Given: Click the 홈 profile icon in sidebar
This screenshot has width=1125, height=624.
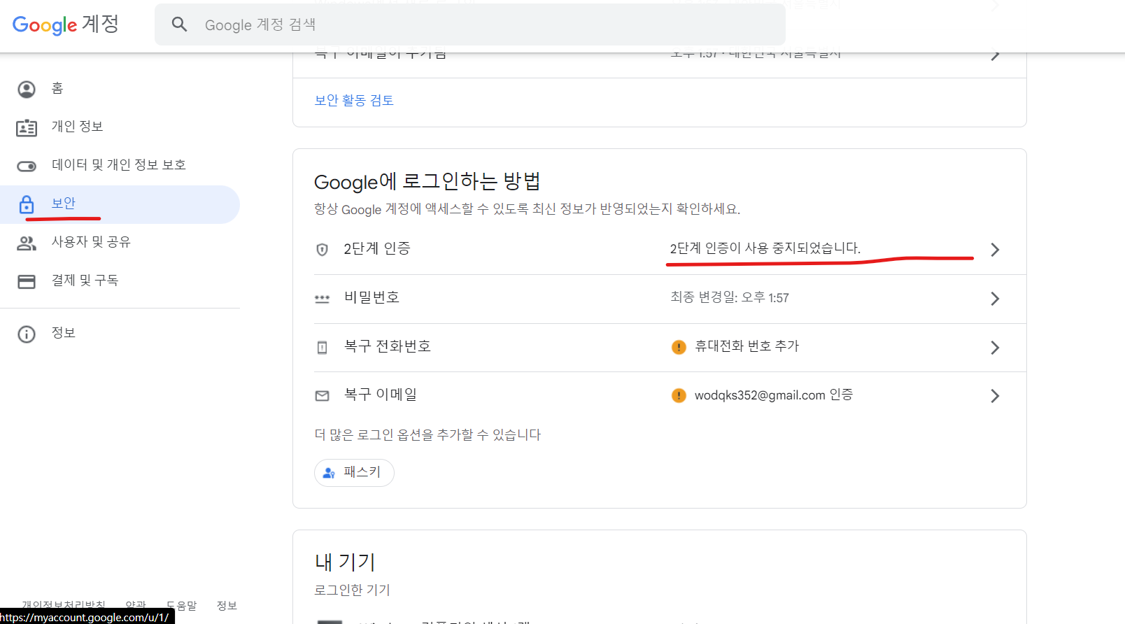Looking at the screenshot, I should 27,89.
